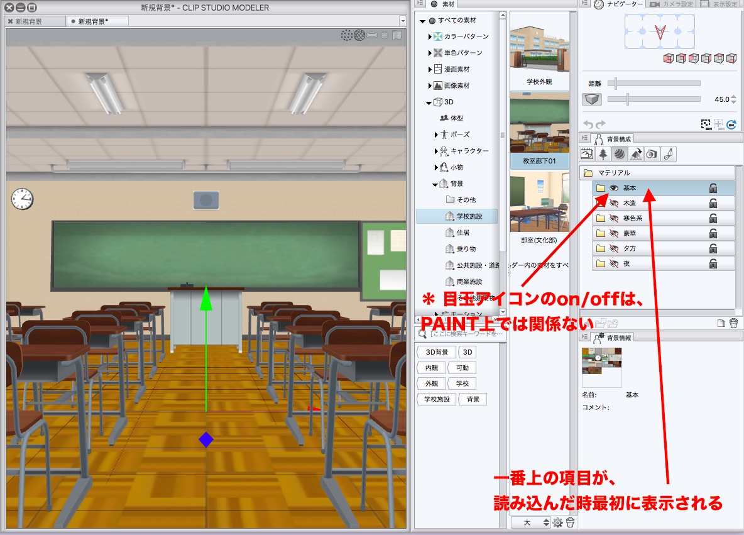Click new material page icon

pyautogui.click(x=721, y=323)
